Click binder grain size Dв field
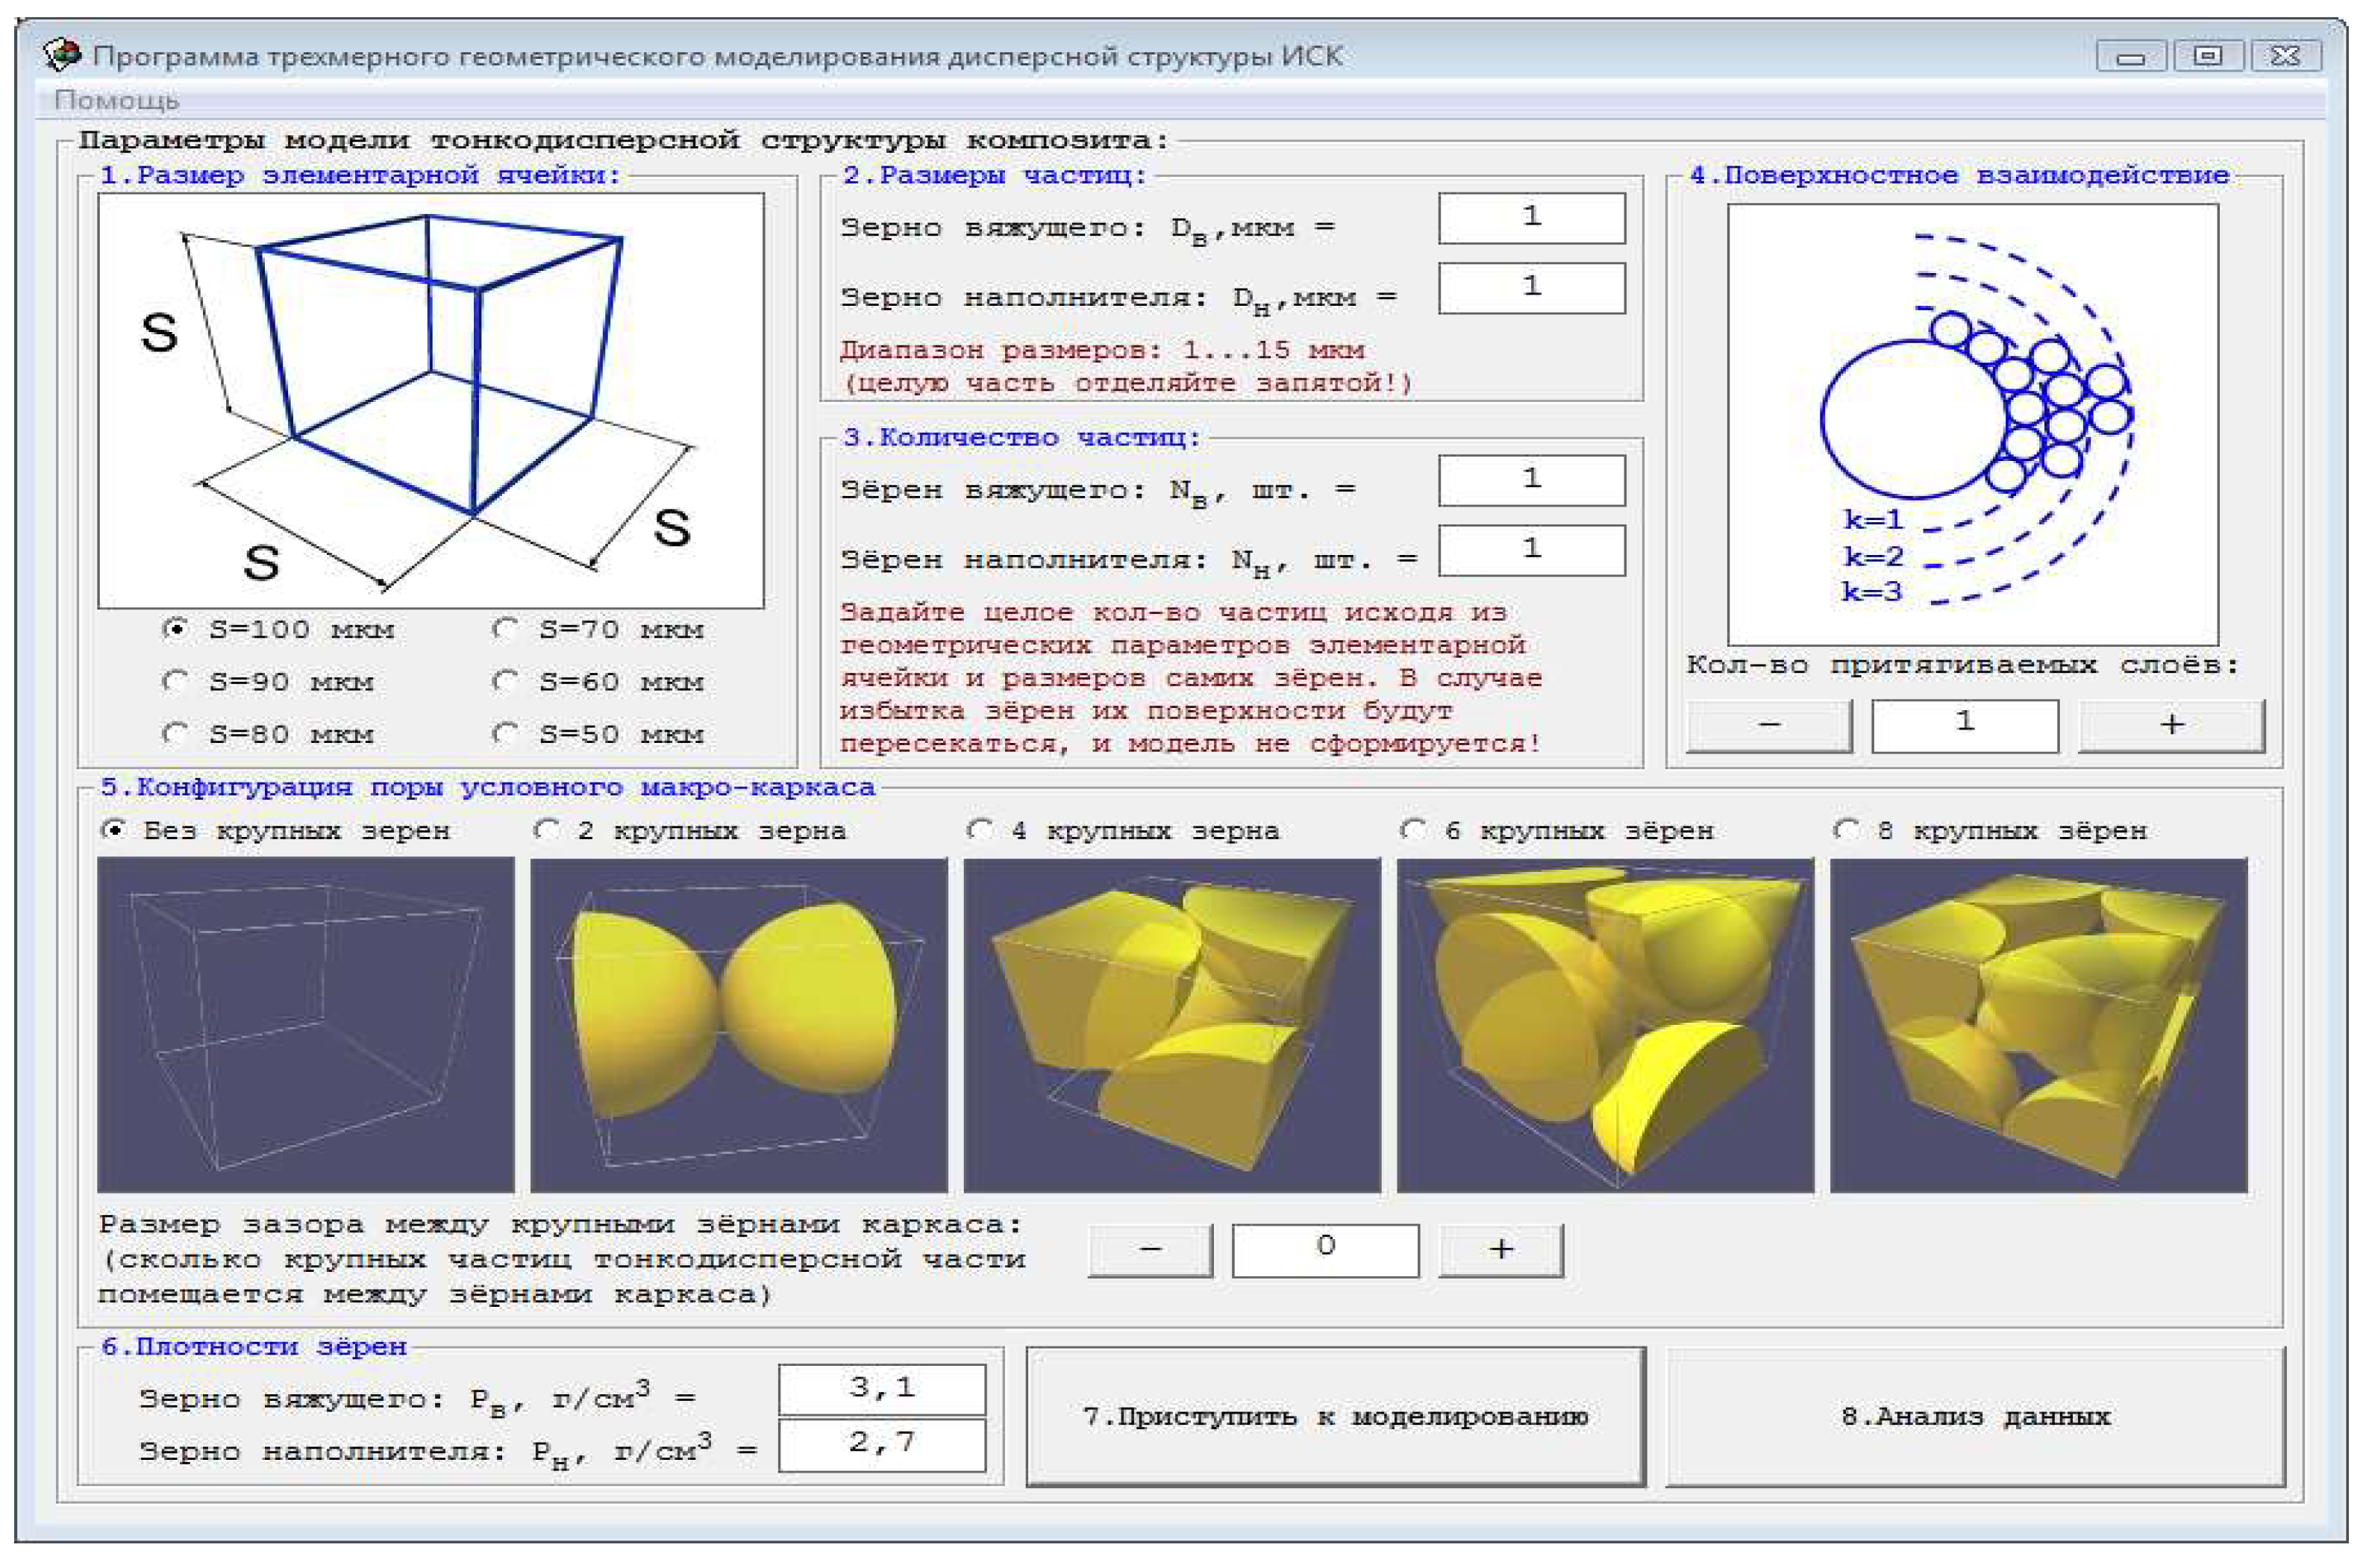The image size is (2366, 1568). (1532, 218)
